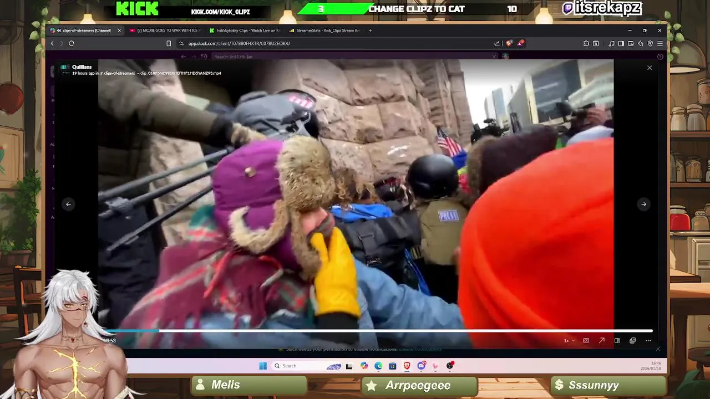The image size is (710, 399).
Task: Click the Windows taskbar Search box
Action: (307, 366)
